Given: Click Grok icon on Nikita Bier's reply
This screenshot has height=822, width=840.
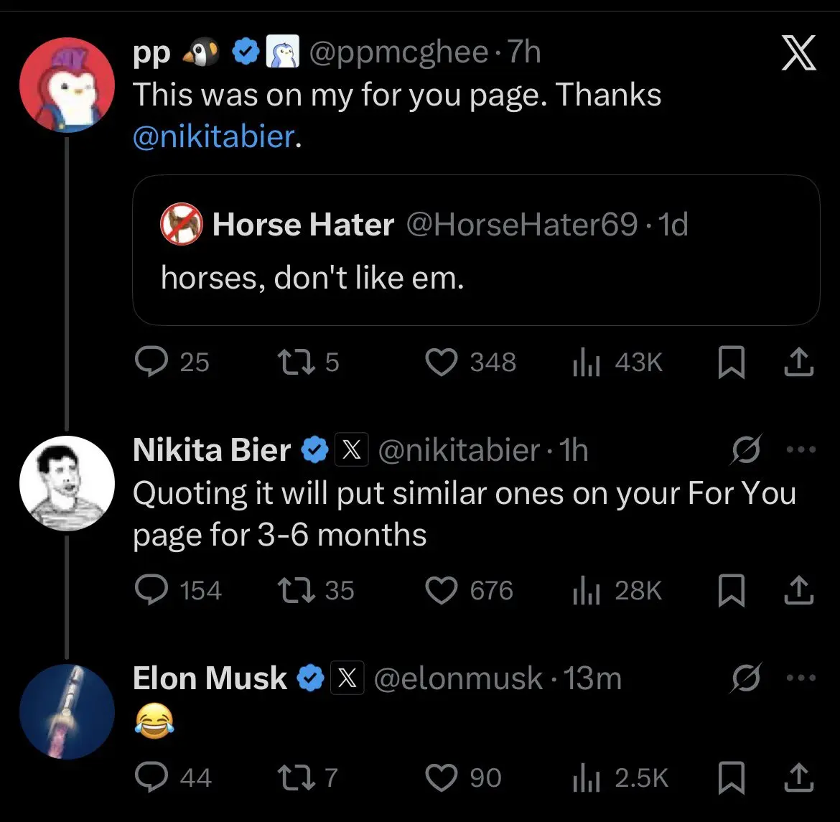Looking at the screenshot, I should pos(746,450).
